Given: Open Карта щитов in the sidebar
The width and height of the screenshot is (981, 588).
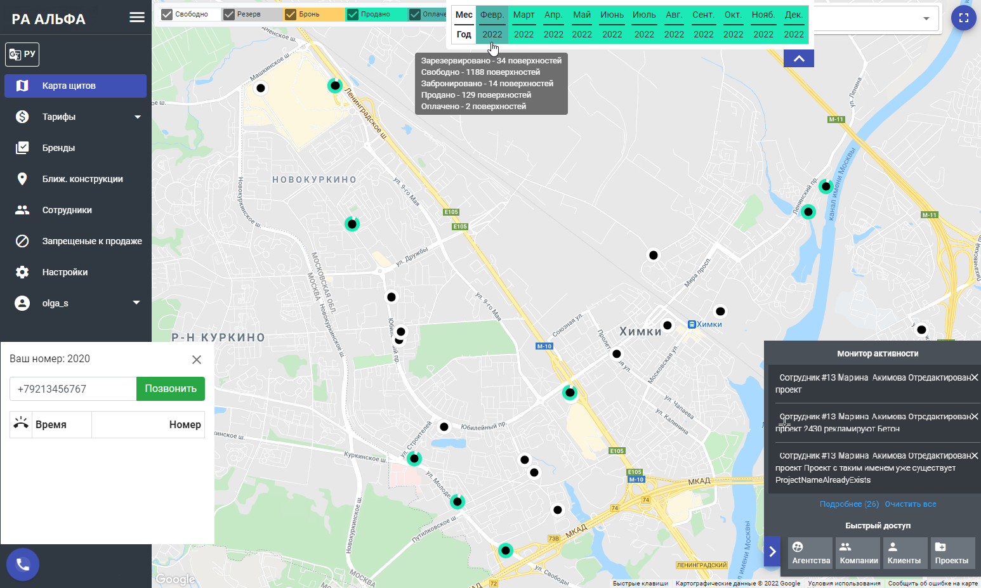Looking at the screenshot, I should click(76, 86).
